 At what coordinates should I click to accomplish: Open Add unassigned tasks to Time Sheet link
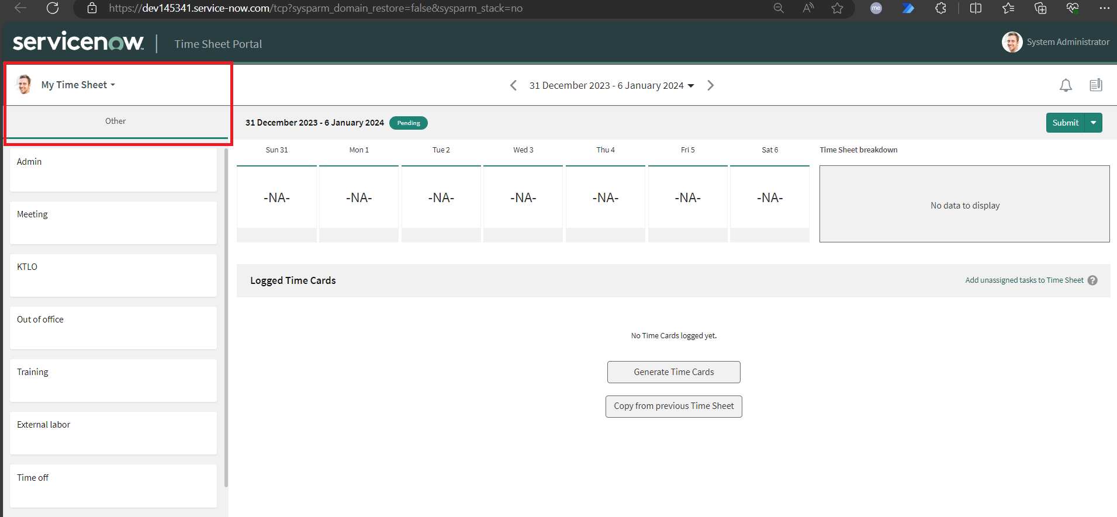1024,280
